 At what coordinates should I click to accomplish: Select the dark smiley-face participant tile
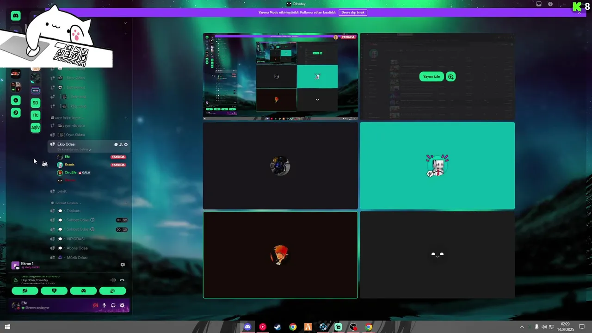tap(437, 255)
